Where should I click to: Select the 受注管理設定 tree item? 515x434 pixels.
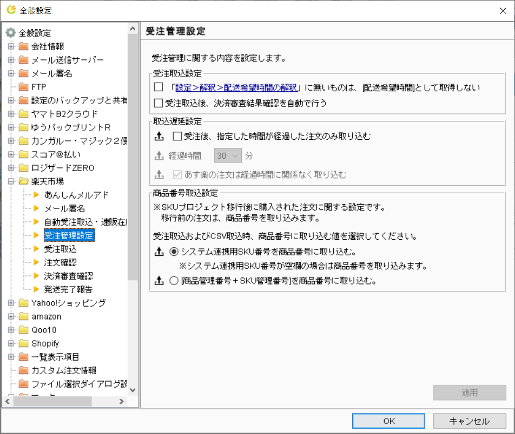point(69,235)
